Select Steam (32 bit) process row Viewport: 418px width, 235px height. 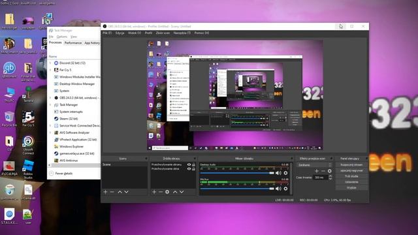tap(74, 119)
